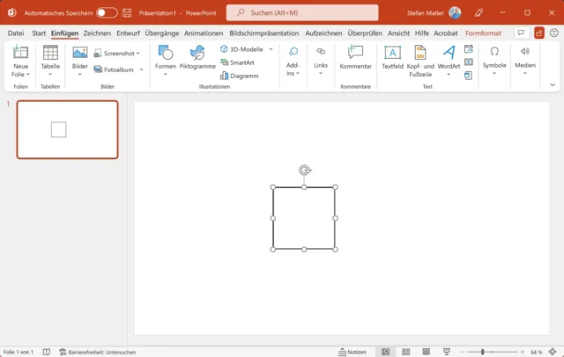The height and width of the screenshot is (357, 564).
Task: Toggle the Automatisches Speichern switch
Action: point(107,13)
